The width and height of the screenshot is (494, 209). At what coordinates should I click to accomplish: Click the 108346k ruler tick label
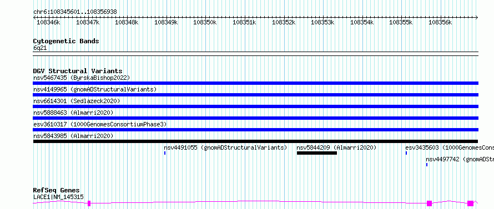click(x=49, y=22)
